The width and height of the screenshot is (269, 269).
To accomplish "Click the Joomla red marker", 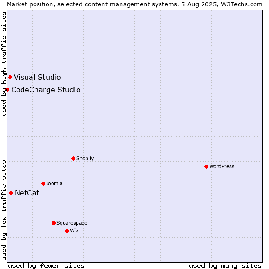I will [x=43, y=184].
